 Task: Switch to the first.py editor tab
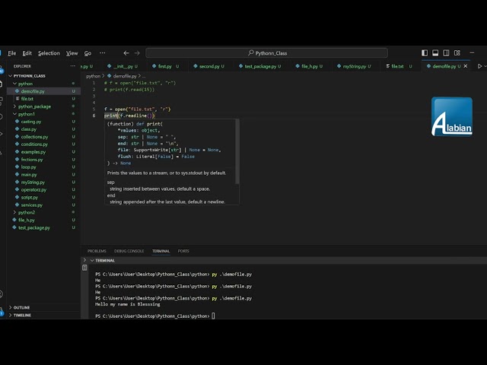point(164,66)
